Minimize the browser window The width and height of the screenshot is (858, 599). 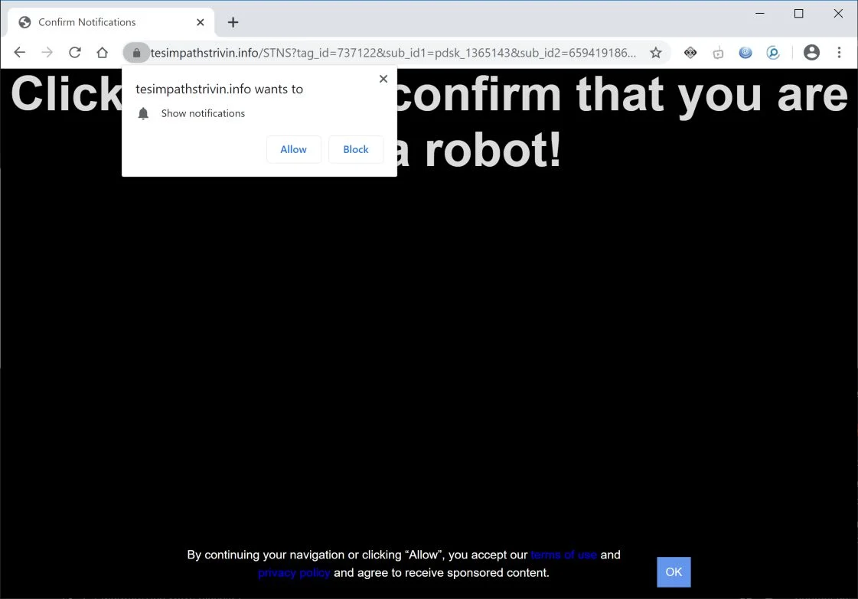coord(759,14)
